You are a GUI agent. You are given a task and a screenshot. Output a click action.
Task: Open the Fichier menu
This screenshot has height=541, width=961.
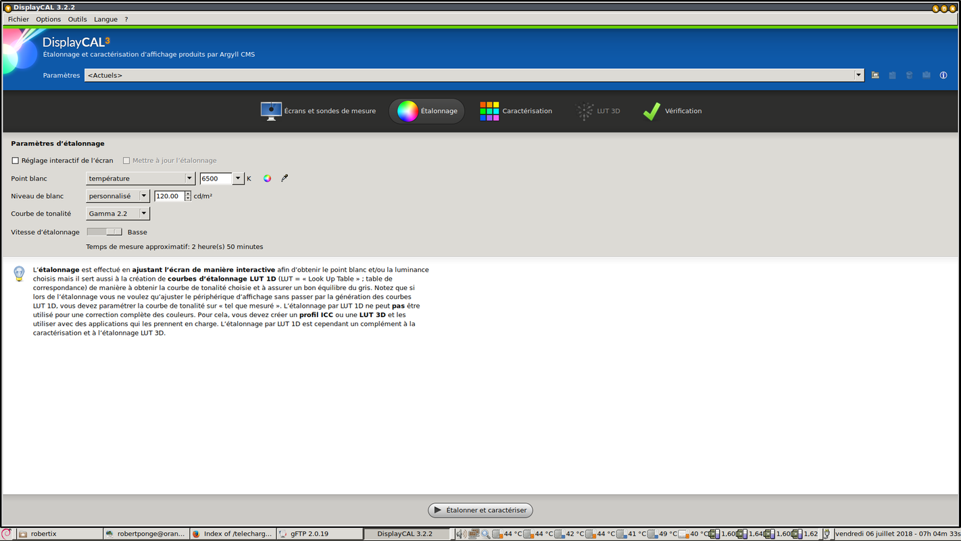pyautogui.click(x=18, y=20)
